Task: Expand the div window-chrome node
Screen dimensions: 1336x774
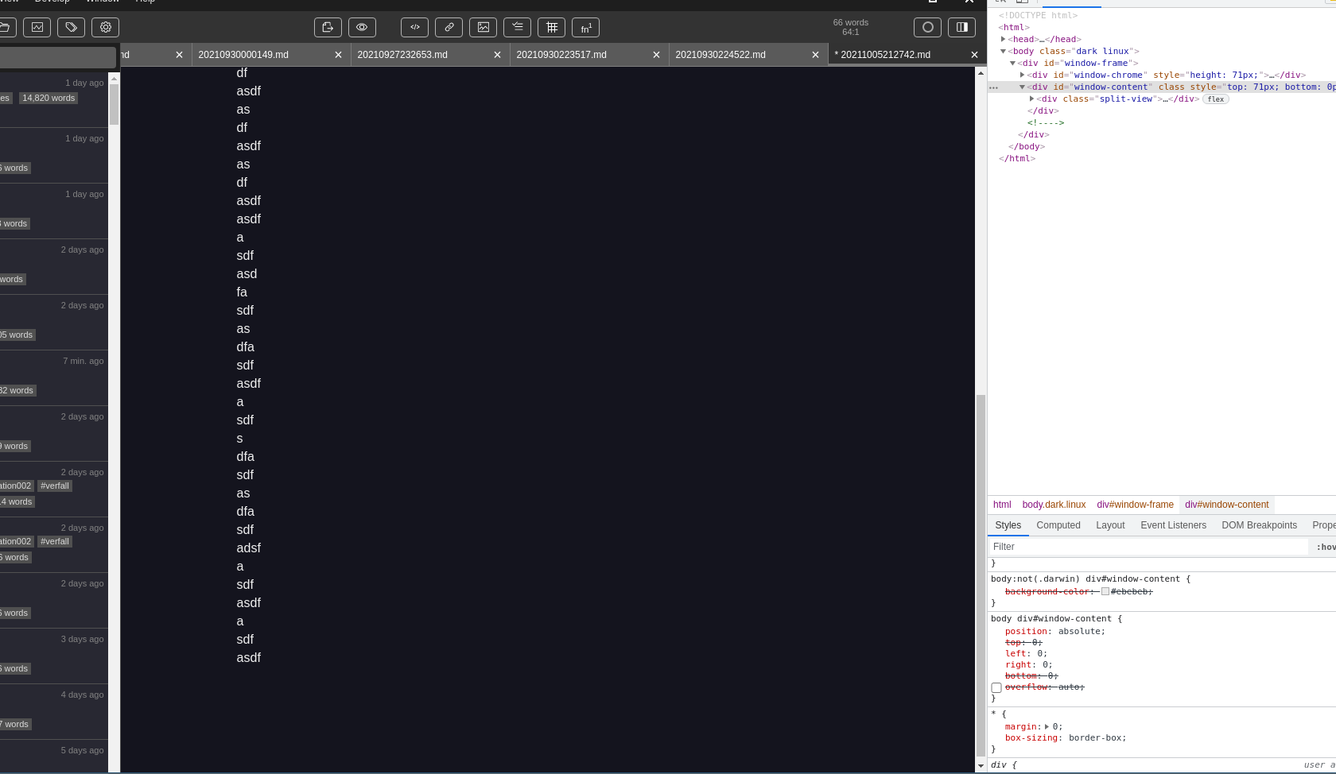Action: [1023, 75]
